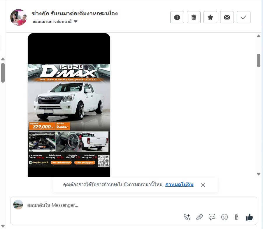The height and width of the screenshot is (229, 263).
Task: Attach a file with paperclip icon
Action: 199,217
